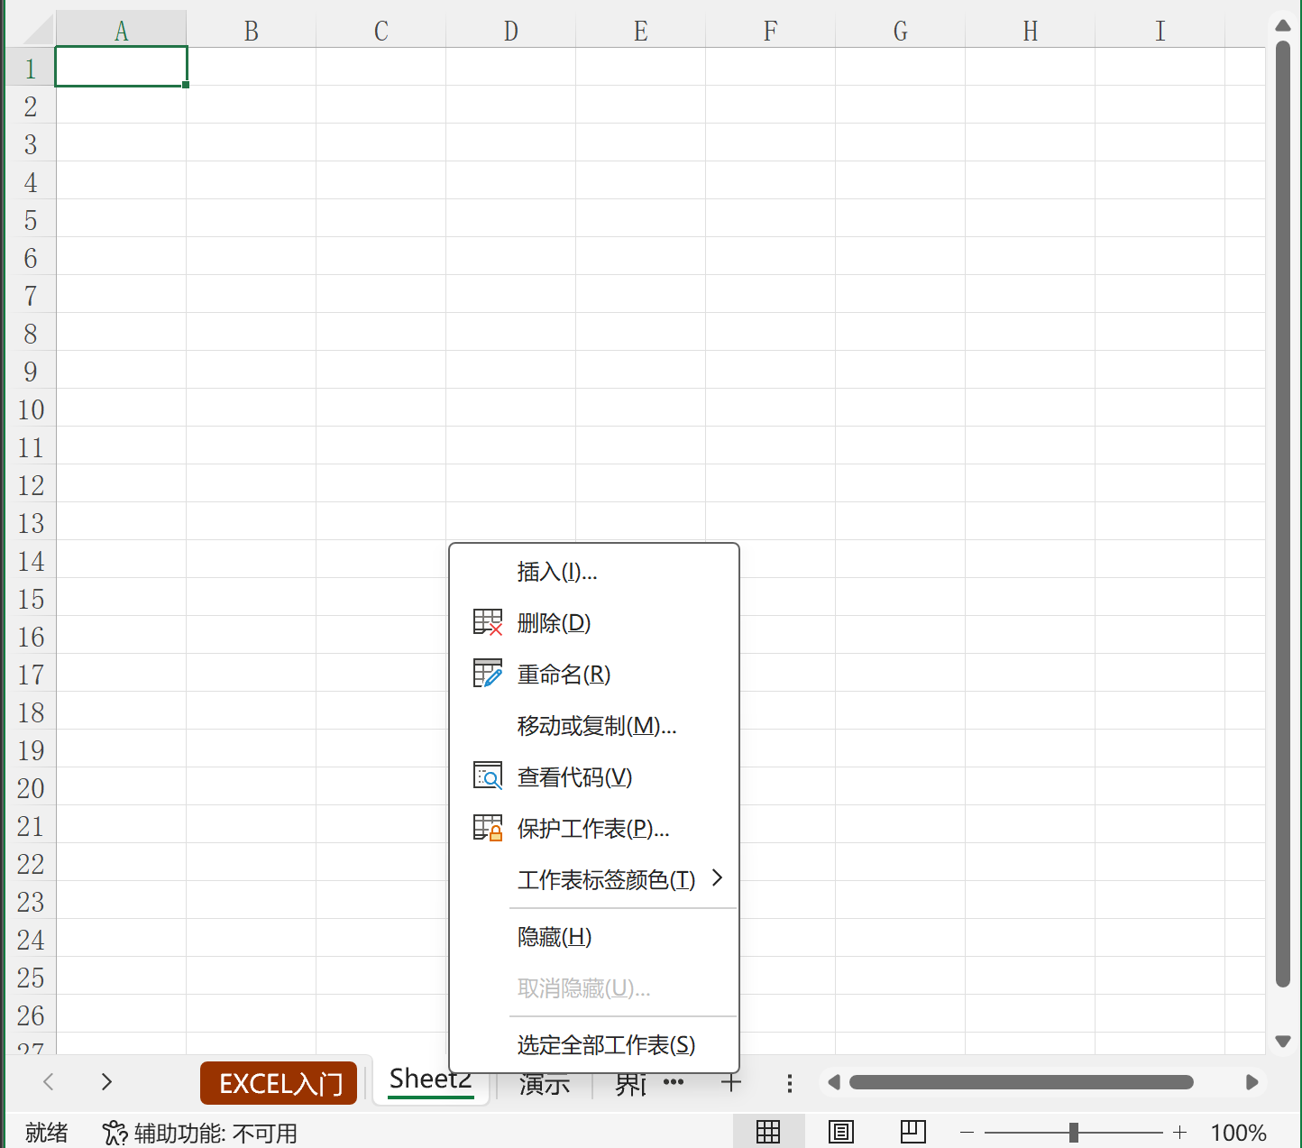Select the Page Break Preview icon
The width and height of the screenshot is (1302, 1148).
tap(912, 1131)
